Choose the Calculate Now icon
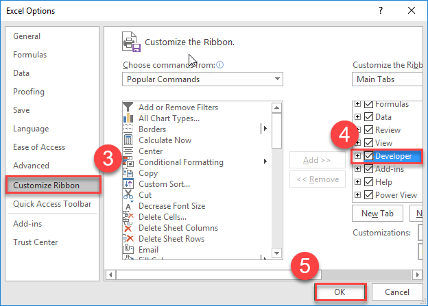This screenshot has width=428, height=306. (x=128, y=140)
